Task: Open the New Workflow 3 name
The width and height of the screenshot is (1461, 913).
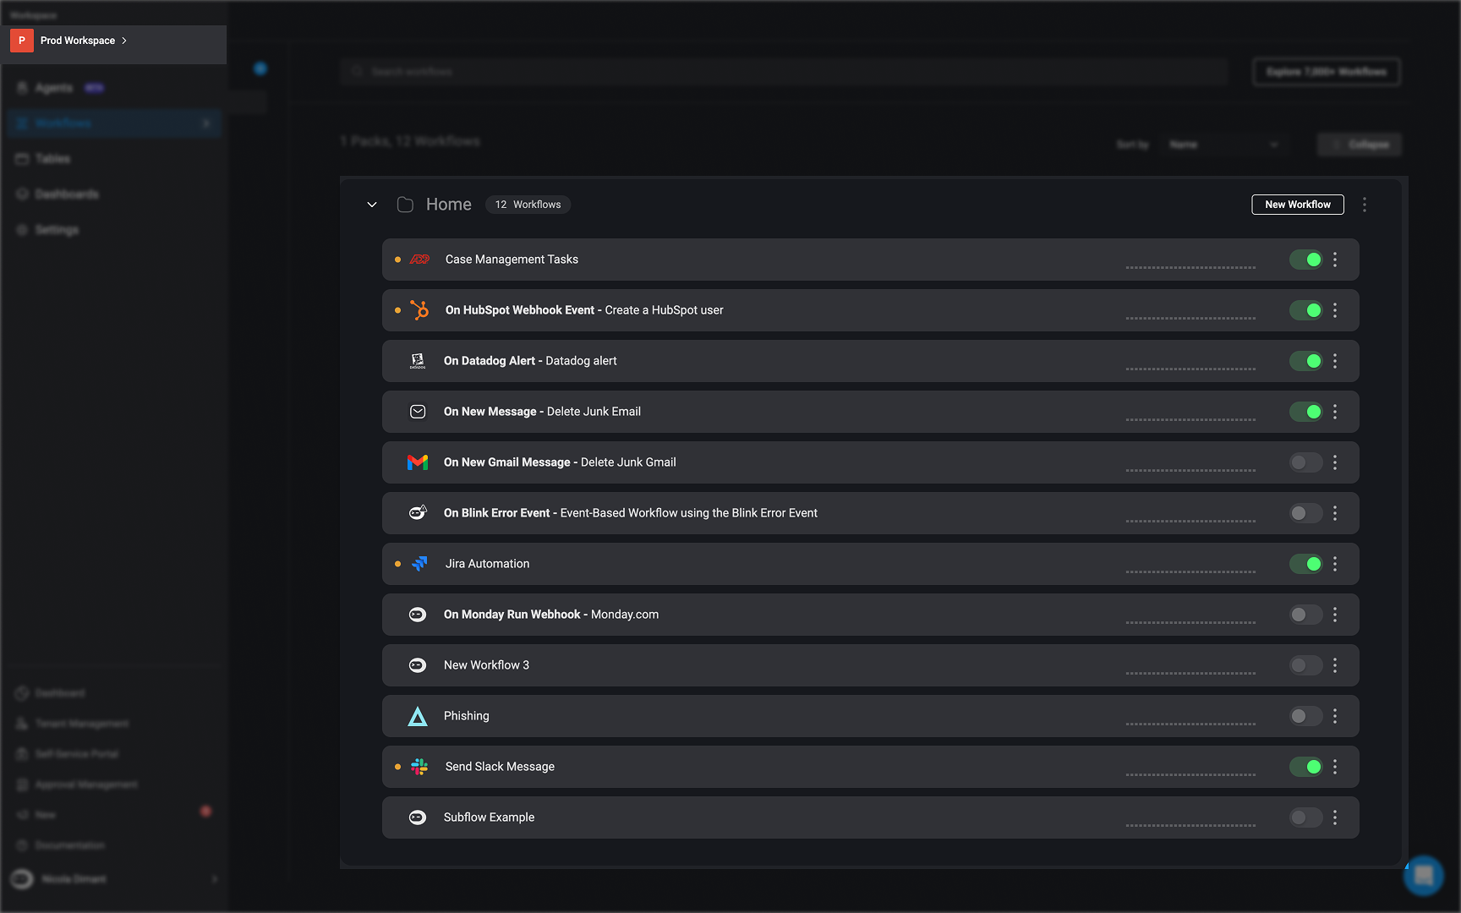Action: pyautogui.click(x=486, y=665)
